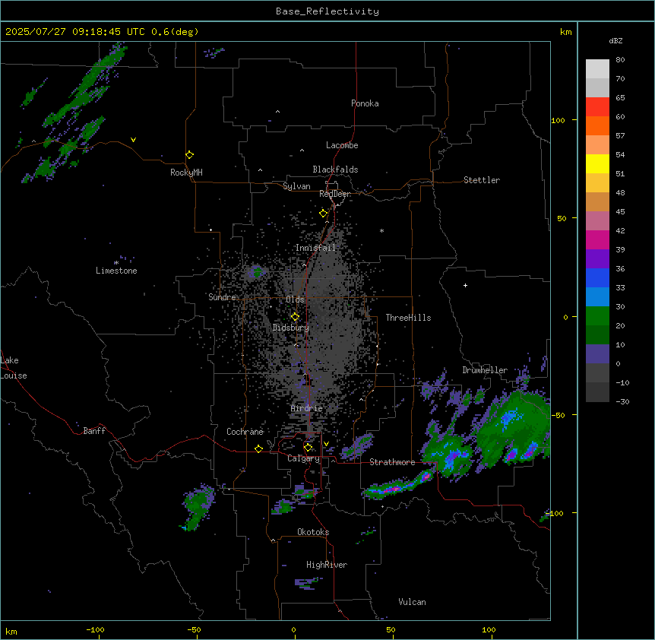Click the yellow diamond marker between Olds and Didsbury

295,317
